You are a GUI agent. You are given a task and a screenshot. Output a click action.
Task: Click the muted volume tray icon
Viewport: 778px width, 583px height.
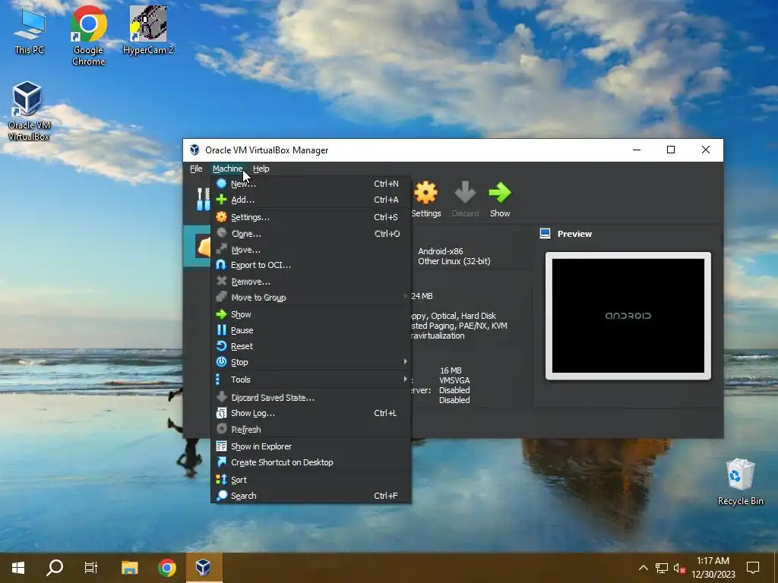(x=679, y=568)
